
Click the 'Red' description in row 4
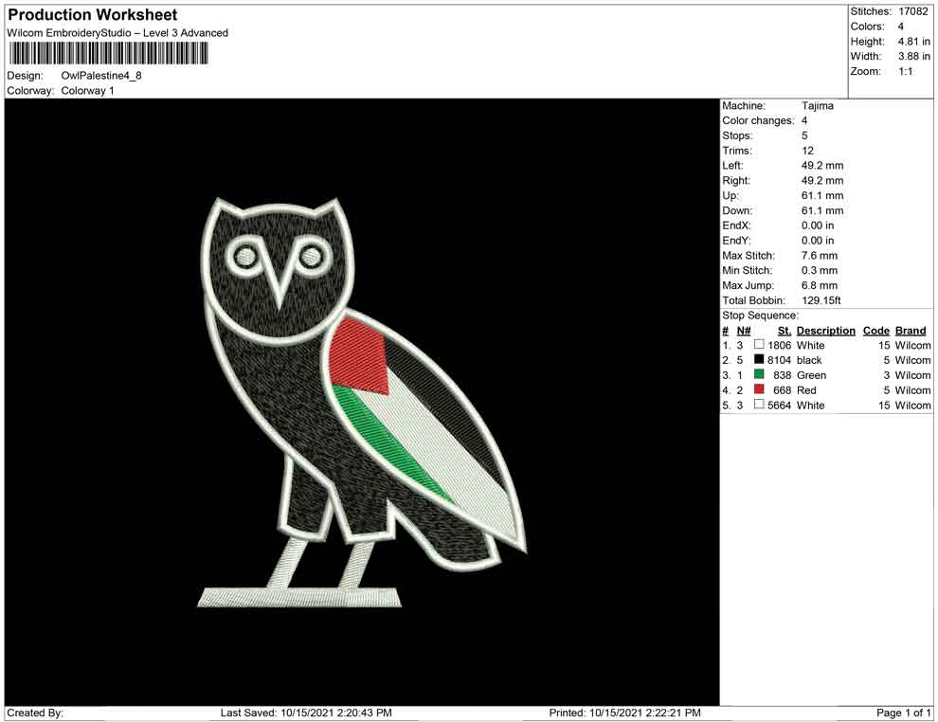pos(806,390)
